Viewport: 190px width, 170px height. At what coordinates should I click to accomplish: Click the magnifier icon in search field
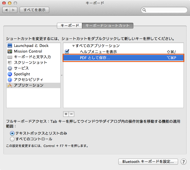click(x=144, y=10)
